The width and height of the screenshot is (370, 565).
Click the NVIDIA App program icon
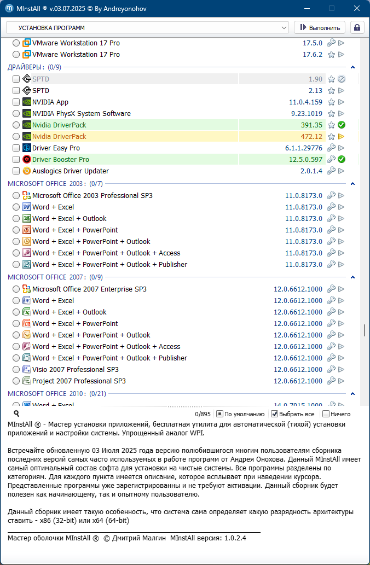27,102
